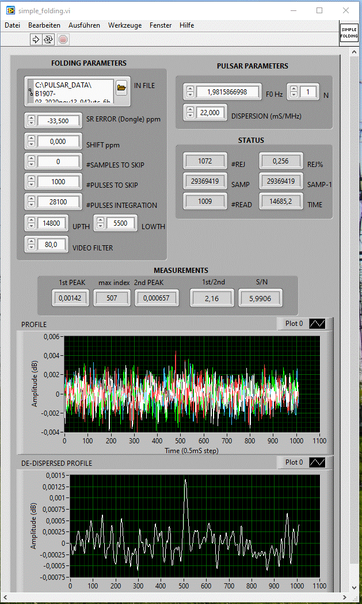362x604 pixels.
Task: Open the Fenster menu
Action: click(161, 25)
